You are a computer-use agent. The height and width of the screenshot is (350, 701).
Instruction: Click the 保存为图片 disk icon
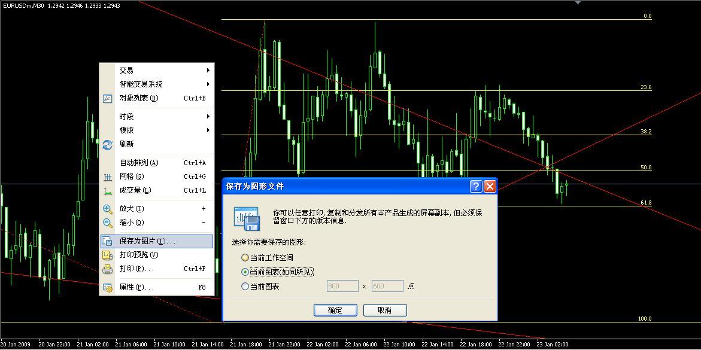click(108, 241)
